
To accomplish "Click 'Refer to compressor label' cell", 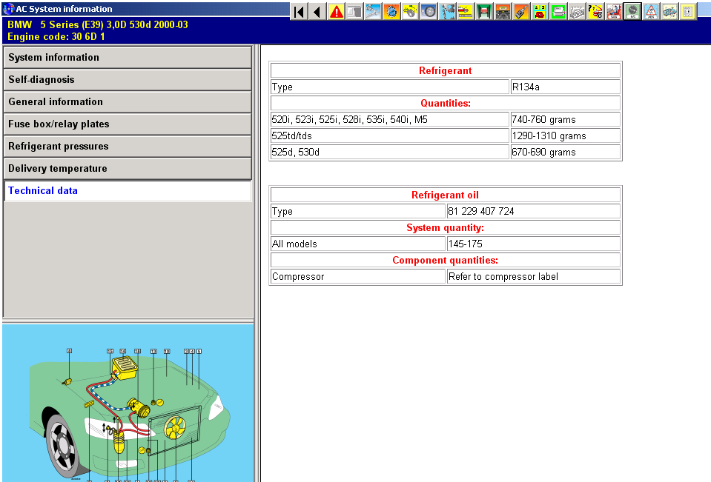I will [533, 277].
